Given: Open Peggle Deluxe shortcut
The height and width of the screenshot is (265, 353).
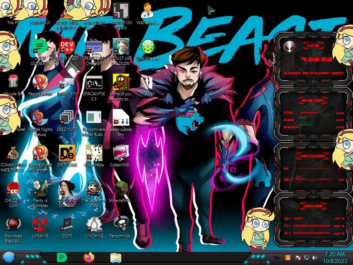Looking at the screenshot, I should [x=40, y=81].
